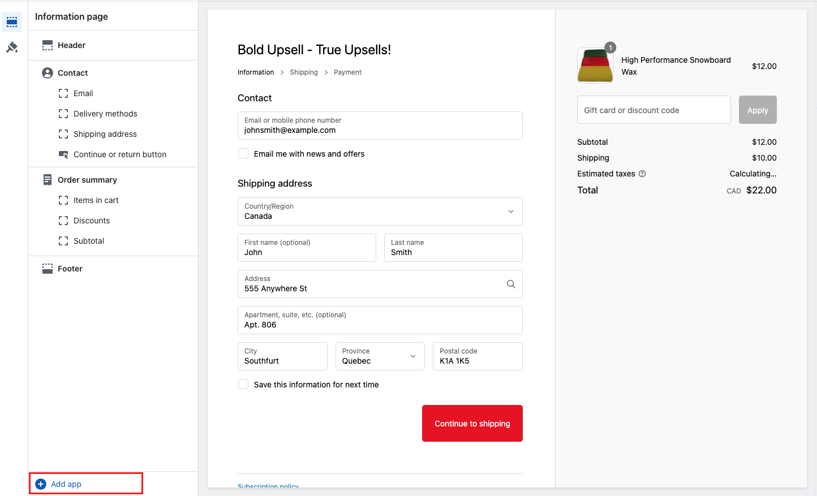817x496 pixels.
Task: Click the Information page panel title
Action: click(x=71, y=16)
